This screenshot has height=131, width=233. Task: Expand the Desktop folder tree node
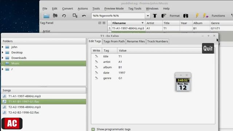3,52
